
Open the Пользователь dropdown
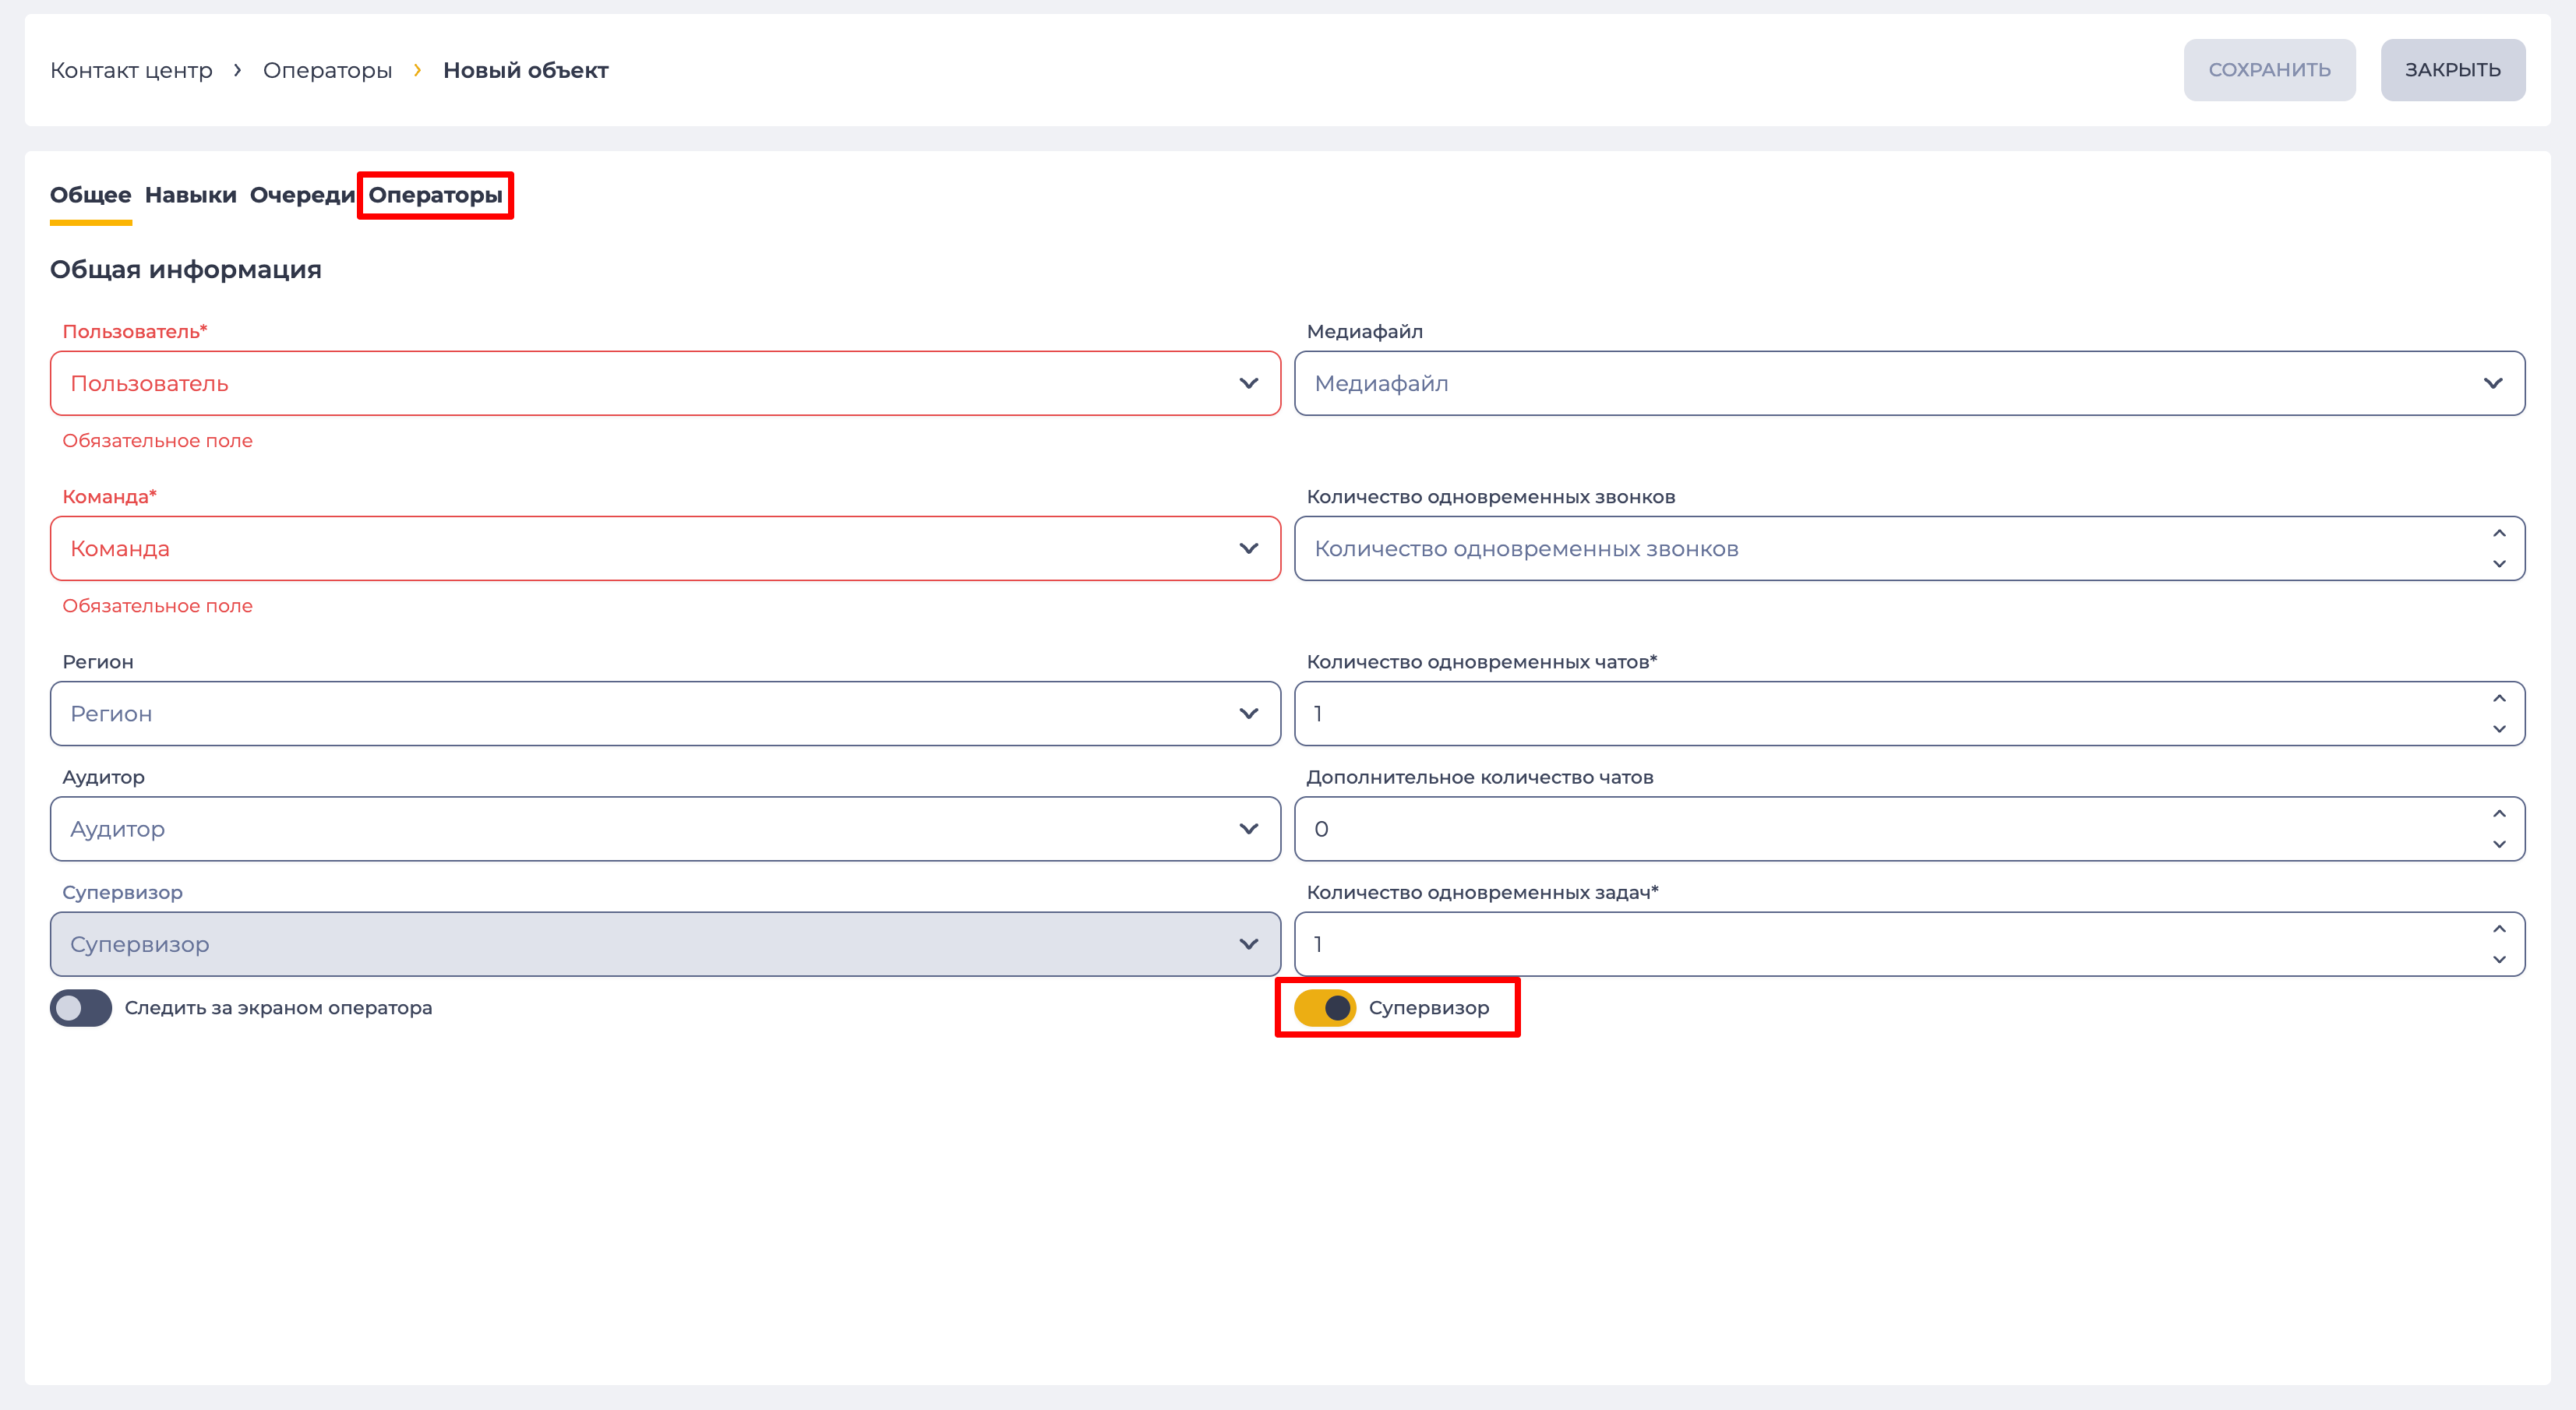665,383
